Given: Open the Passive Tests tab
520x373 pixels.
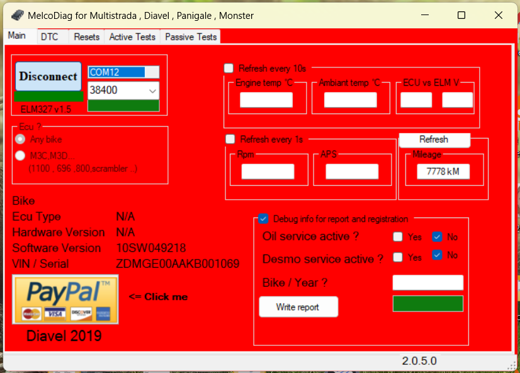Looking at the screenshot, I should click(x=191, y=37).
